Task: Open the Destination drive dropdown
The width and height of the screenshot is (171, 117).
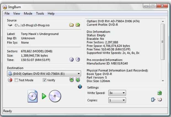Action: pyautogui.click(x=44, y=74)
